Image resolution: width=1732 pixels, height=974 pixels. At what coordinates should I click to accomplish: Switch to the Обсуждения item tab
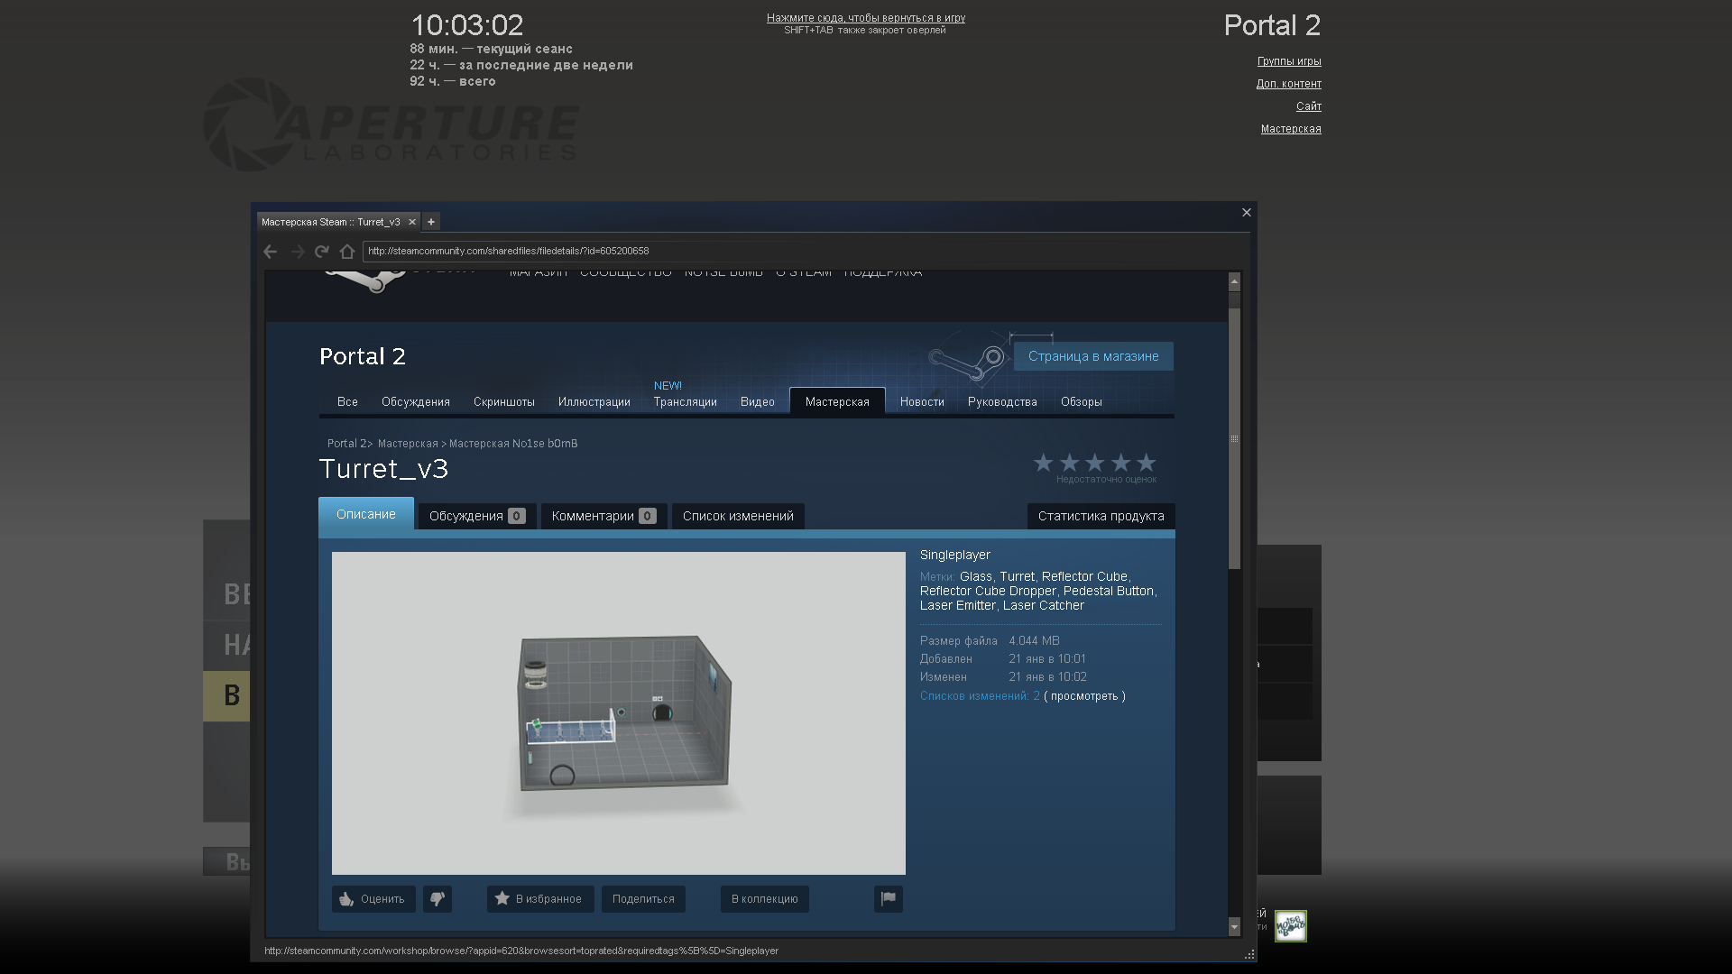pyautogui.click(x=477, y=517)
